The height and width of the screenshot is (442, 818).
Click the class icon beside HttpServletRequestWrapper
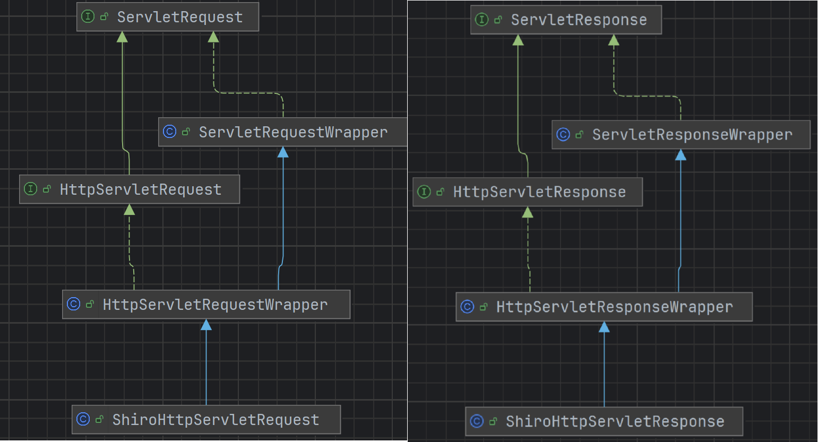tap(73, 304)
